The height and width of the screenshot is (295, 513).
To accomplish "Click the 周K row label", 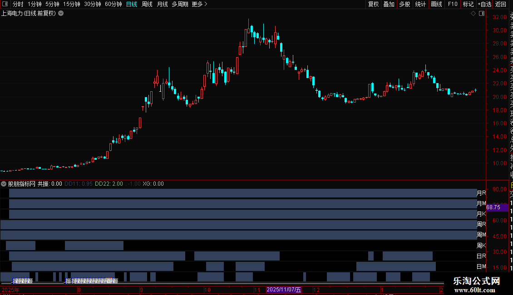I will 481,246.
